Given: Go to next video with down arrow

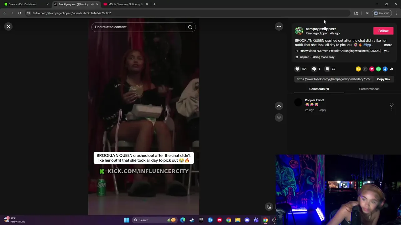Looking at the screenshot, I should [279, 117].
